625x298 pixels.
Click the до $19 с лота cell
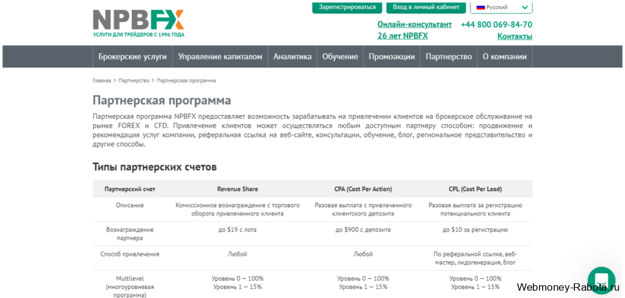point(237,230)
